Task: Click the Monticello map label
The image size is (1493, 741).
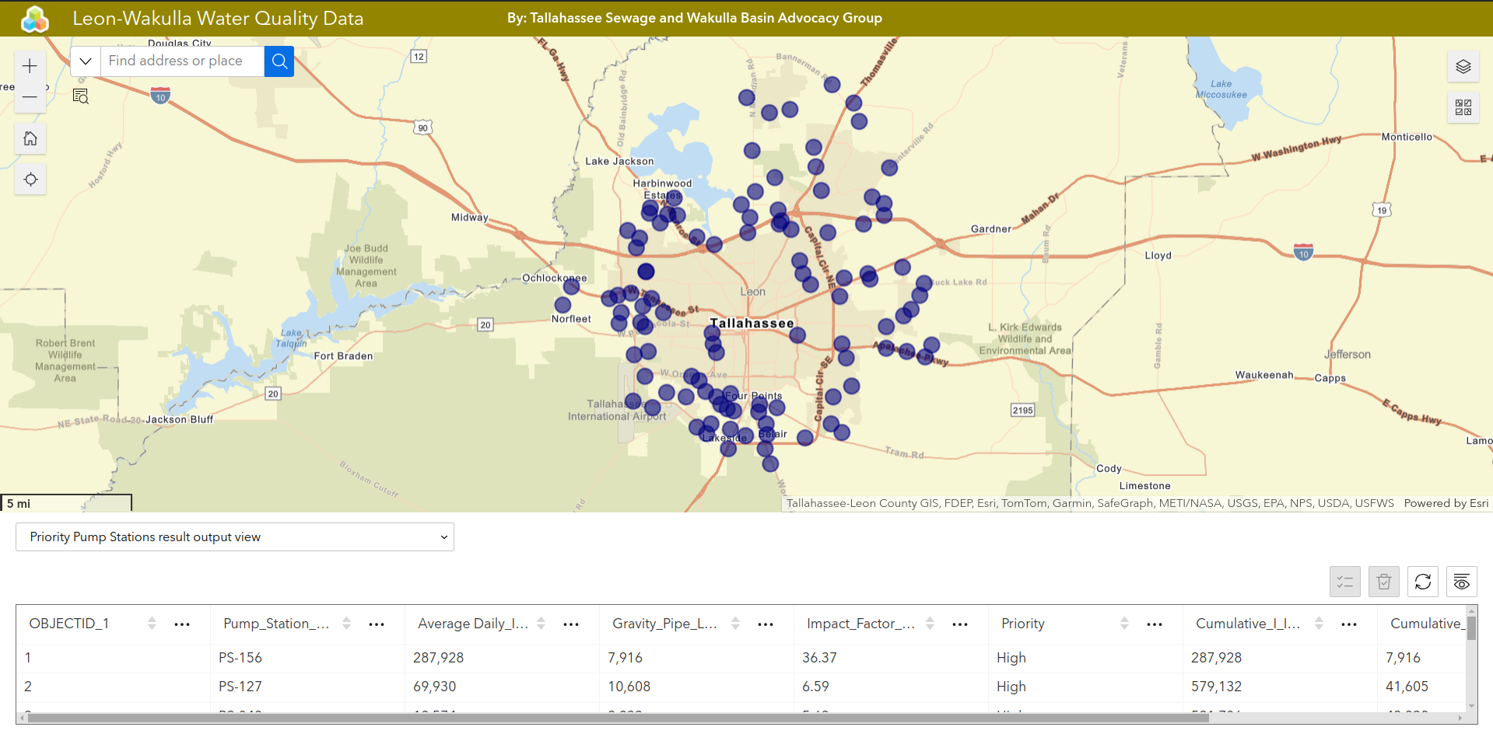Action: [x=1407, y=137]
